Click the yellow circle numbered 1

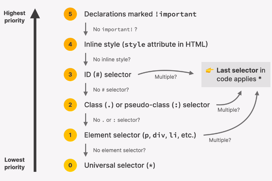[70, 135]
